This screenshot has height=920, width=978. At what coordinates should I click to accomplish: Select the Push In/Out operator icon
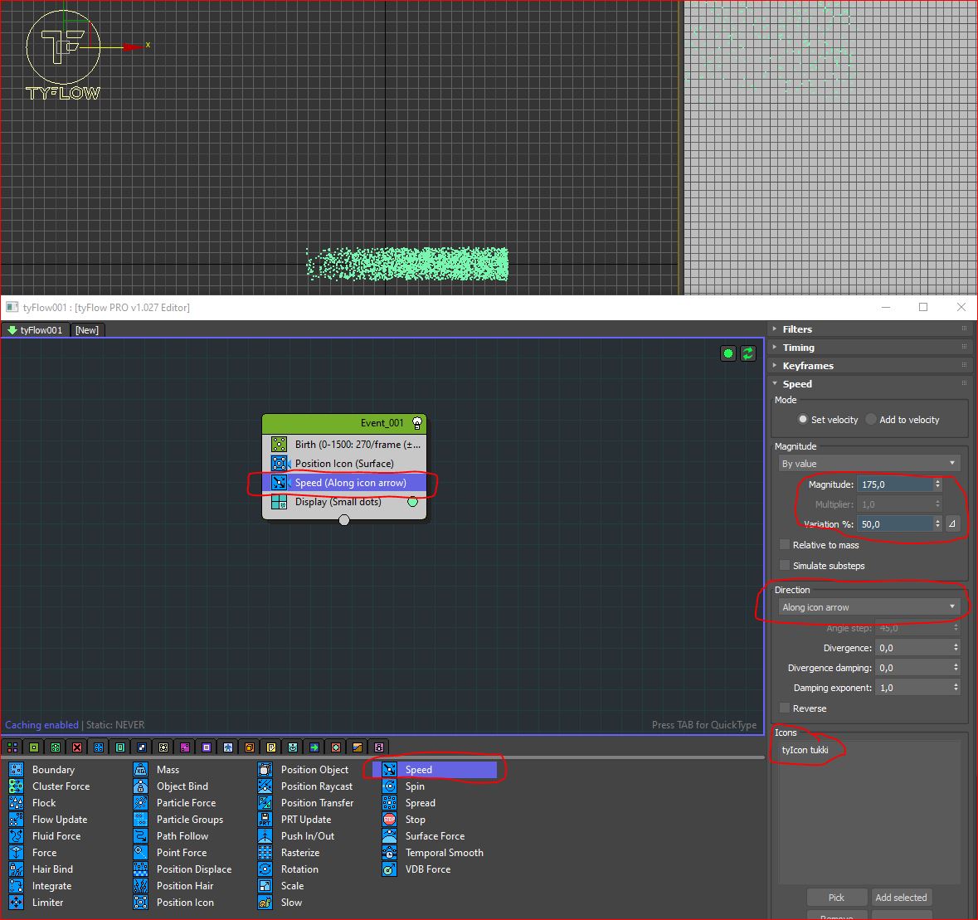click(x=265, y=835)
